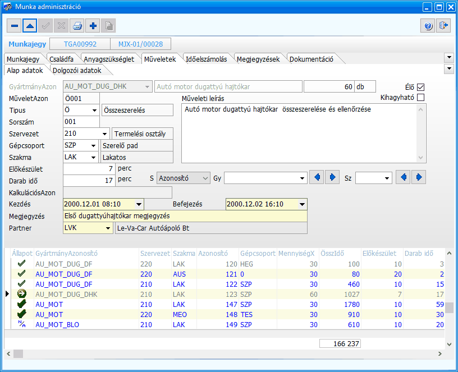Switch to the Családfa tab
This screenshot has height=372, width=458.
[x=61, y=59]
